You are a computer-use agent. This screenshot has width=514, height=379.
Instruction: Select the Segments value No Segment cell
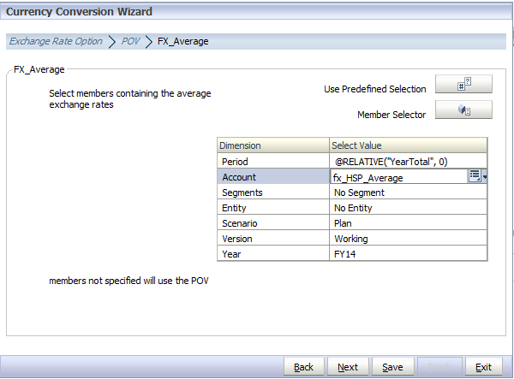408,192
